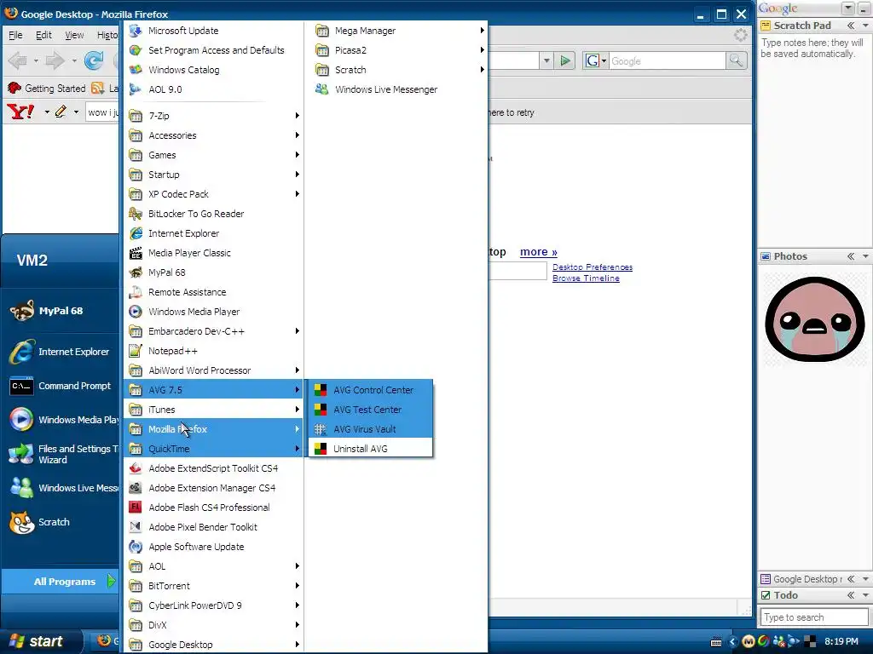Expand XP Codec Pack submenu

pos(214,194)
